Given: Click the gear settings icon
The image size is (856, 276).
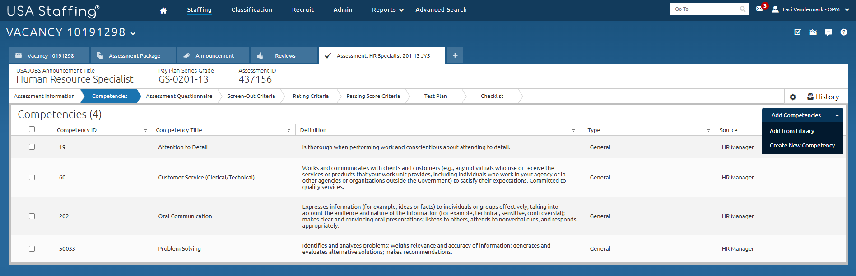Looking at the screenshot, I should (793, 97).
